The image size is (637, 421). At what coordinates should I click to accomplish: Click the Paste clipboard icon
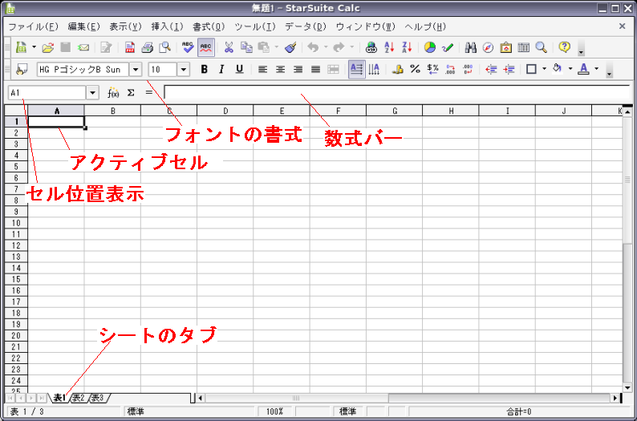pyautogui.click(x=264, y=47)
